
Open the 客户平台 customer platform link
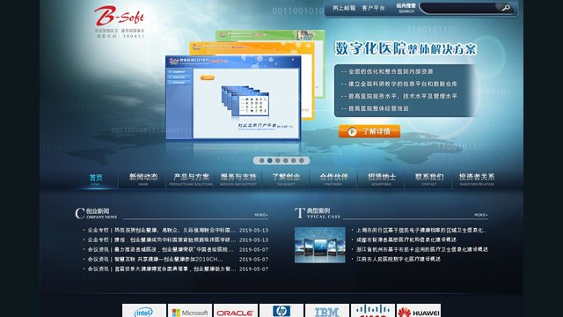point(373,8)
